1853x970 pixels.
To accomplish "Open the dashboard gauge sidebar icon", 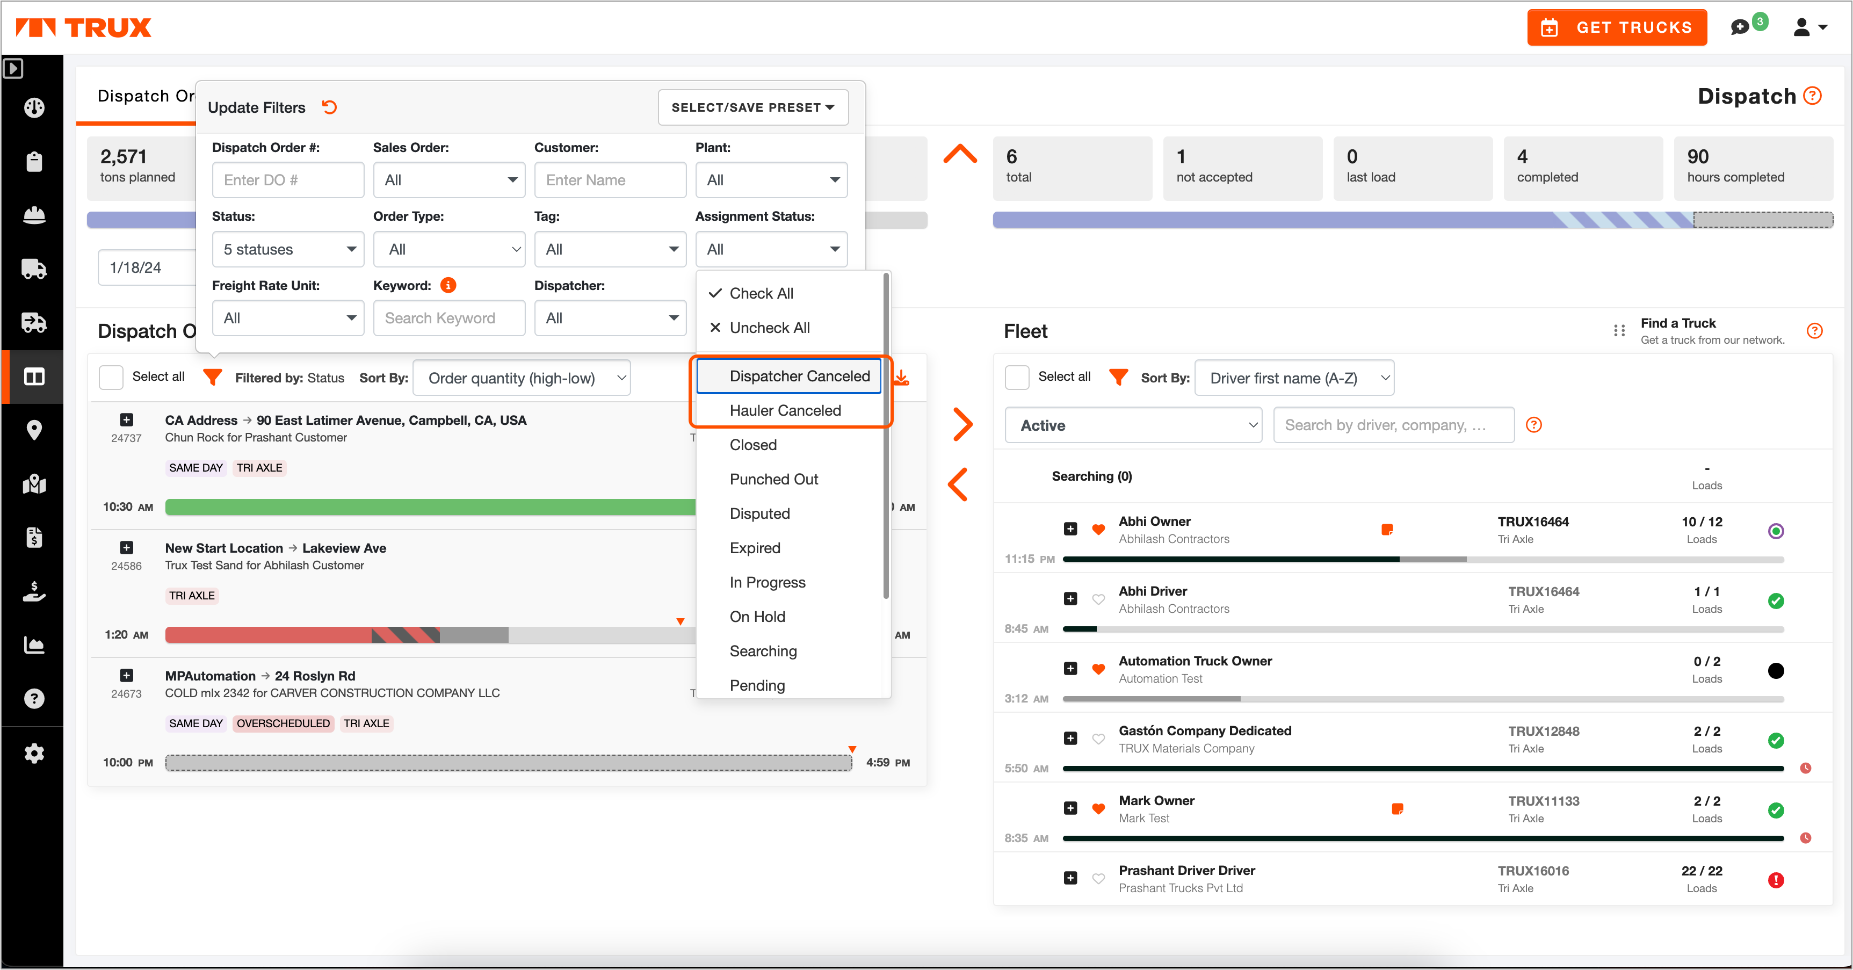I will 34,108.
